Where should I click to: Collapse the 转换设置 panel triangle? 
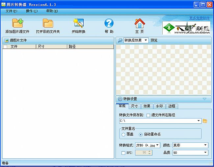pyautogui.click(x=204, y=99)
